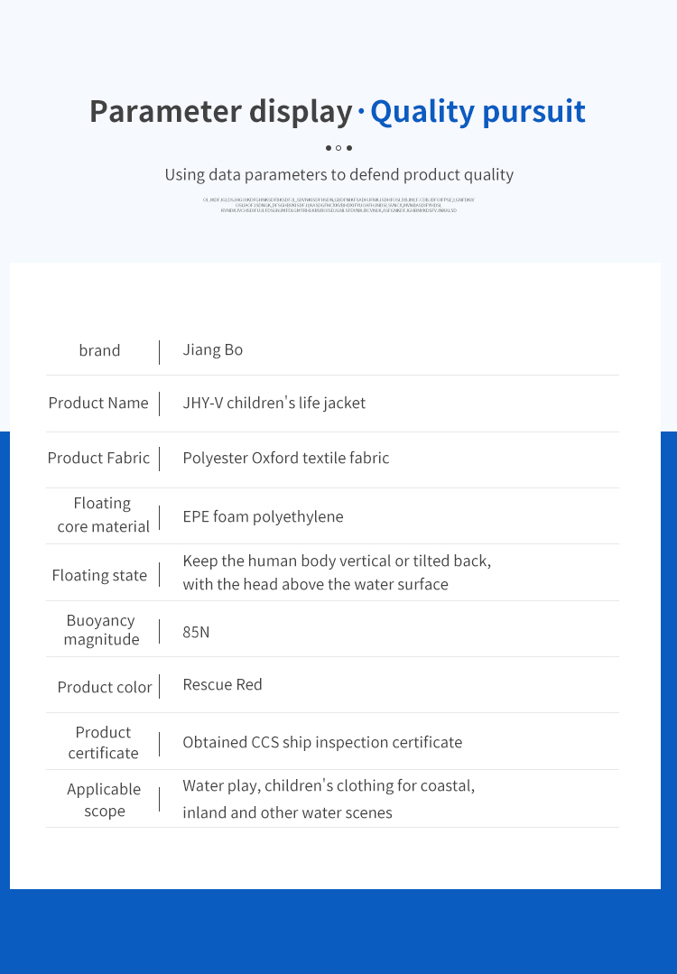Click the 'Parameter display' heading
Viewport: 677px width, 974px height.
pyautogui.click(x=221, y=112)
